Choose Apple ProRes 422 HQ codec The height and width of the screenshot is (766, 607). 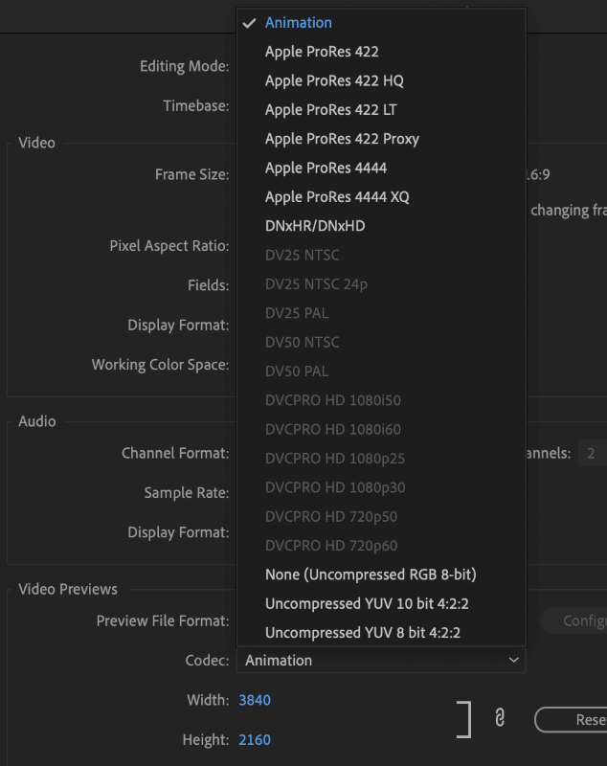(381, 80)
